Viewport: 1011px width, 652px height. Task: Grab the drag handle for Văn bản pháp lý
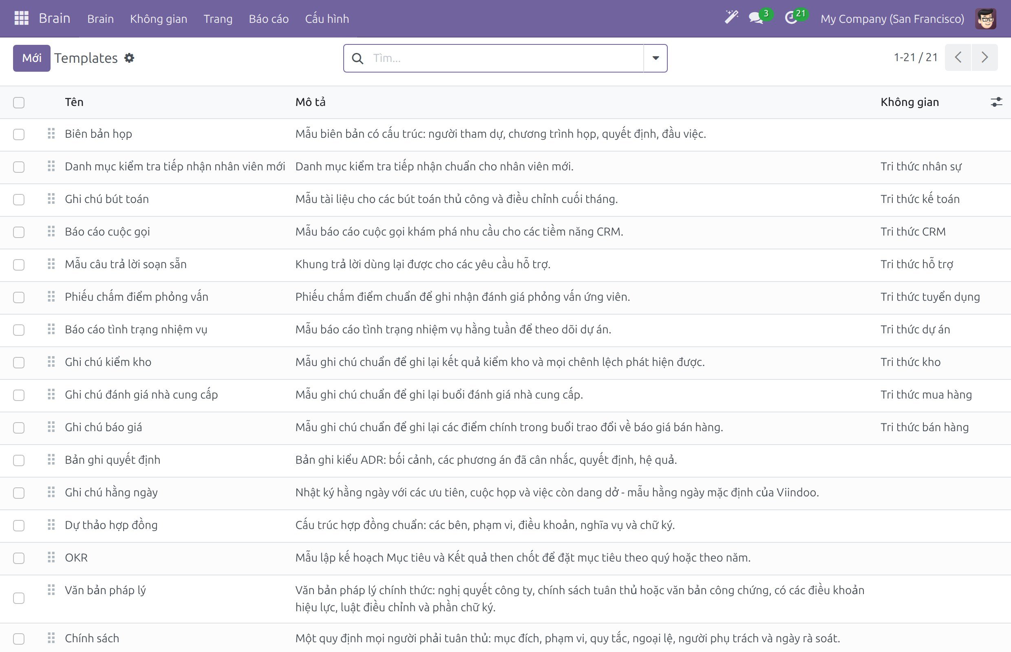51,590
